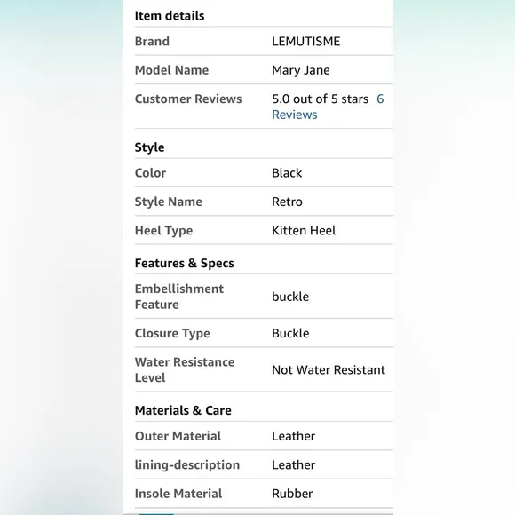Select the Retro style name value
This screenshot has width=515, height=515.
(287, 202)
